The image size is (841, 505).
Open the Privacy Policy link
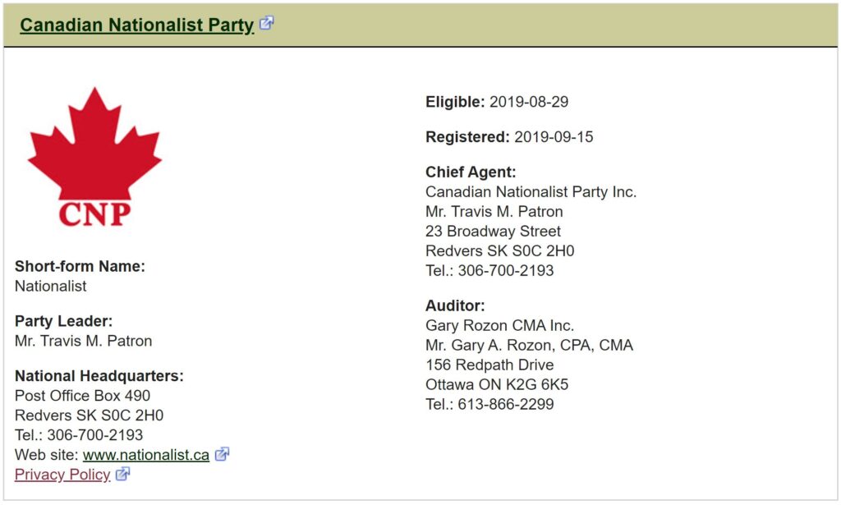pos(62,475)
